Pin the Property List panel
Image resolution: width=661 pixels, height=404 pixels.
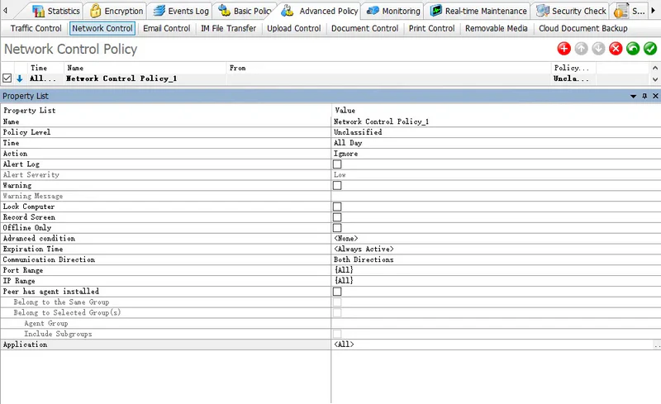click(644, 97)
